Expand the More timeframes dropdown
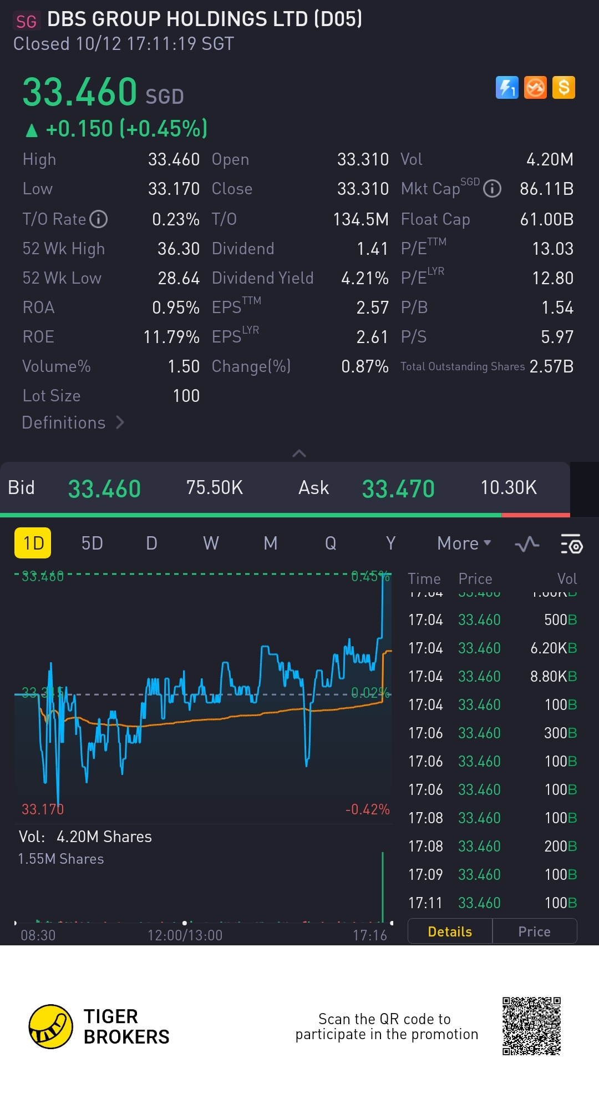This screenshot has height=1108, width=599. 464,543
